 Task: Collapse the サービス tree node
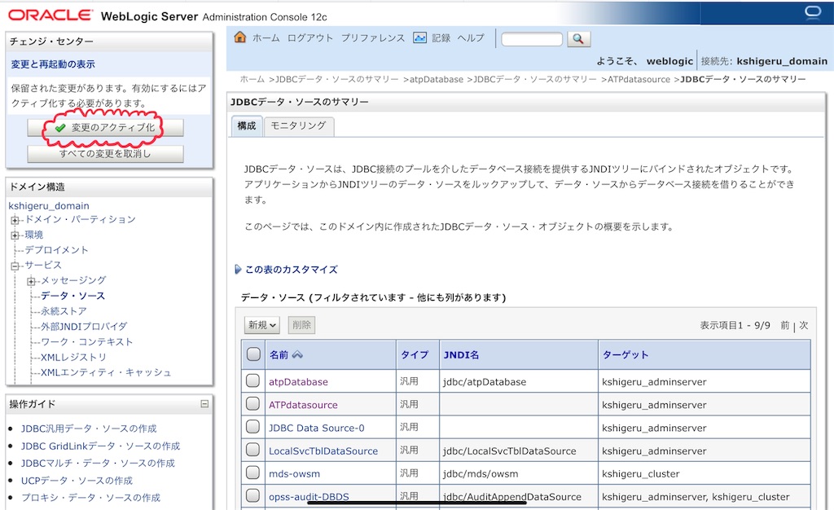tap(15, 266)
